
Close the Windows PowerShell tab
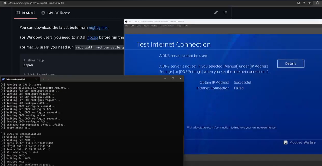(x=36, y=79)
